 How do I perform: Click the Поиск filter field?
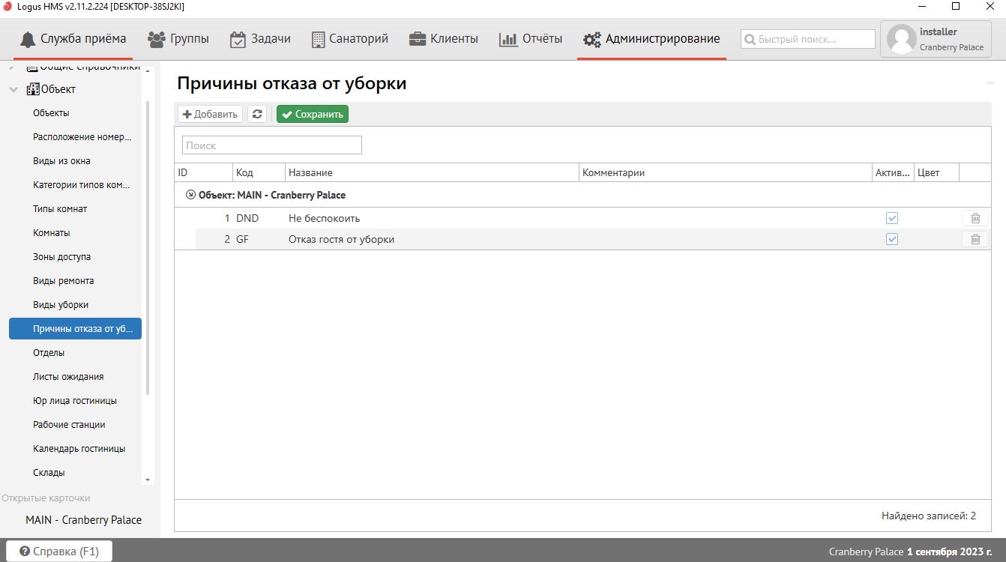point(272,145)
